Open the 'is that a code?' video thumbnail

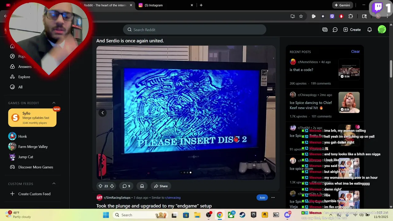tap(349, 69)
